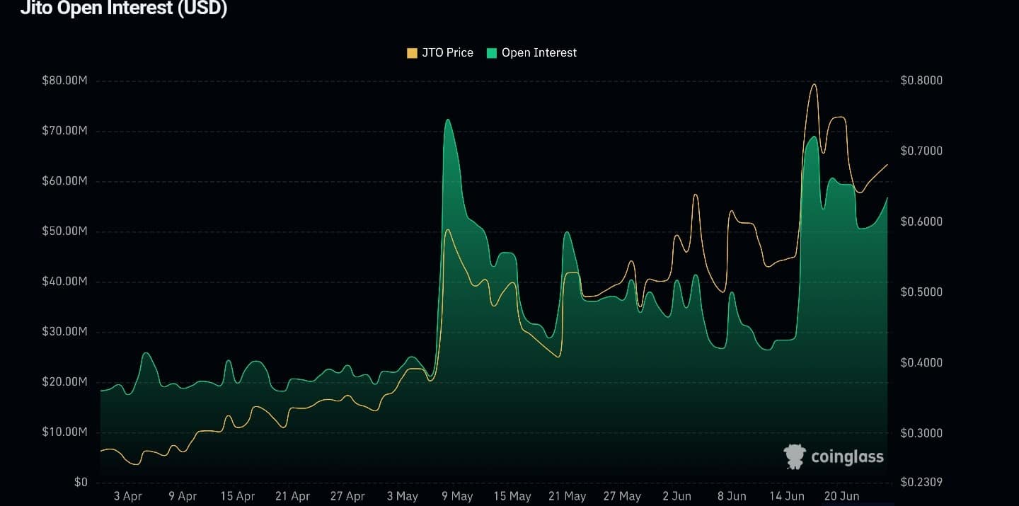This screenshot has height=506, width=1019.
Task: Select the 2 Jun date axis label
Action: tap(677, 496)
